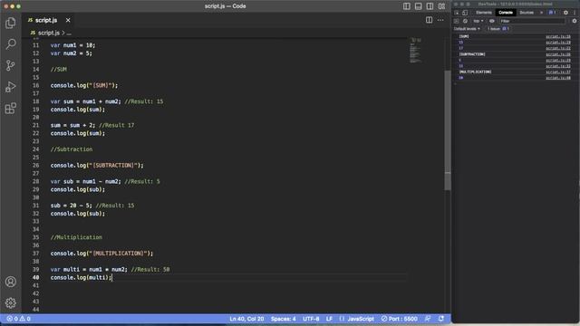The image size is (580, 326).
Task: Toggle the console sidebar in DevTools
Action: (x=457, y=21)
